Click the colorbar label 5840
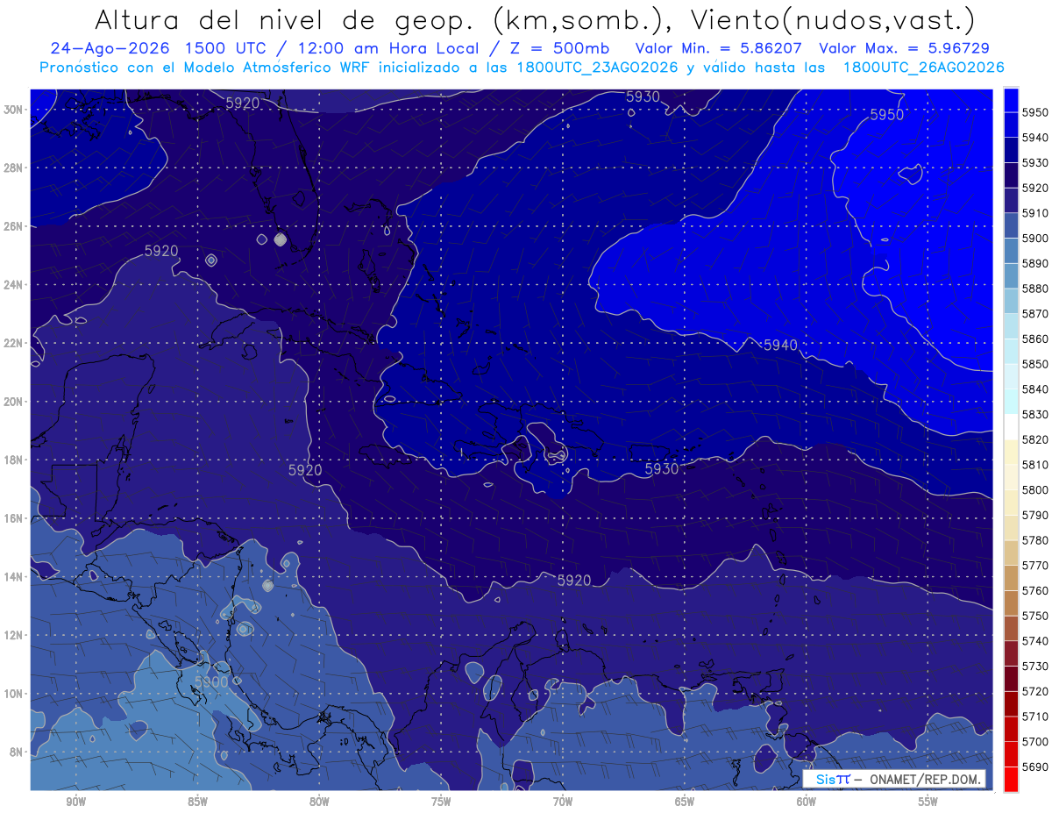This screenshot has height=813, width=1052. tap(1034, 389)
